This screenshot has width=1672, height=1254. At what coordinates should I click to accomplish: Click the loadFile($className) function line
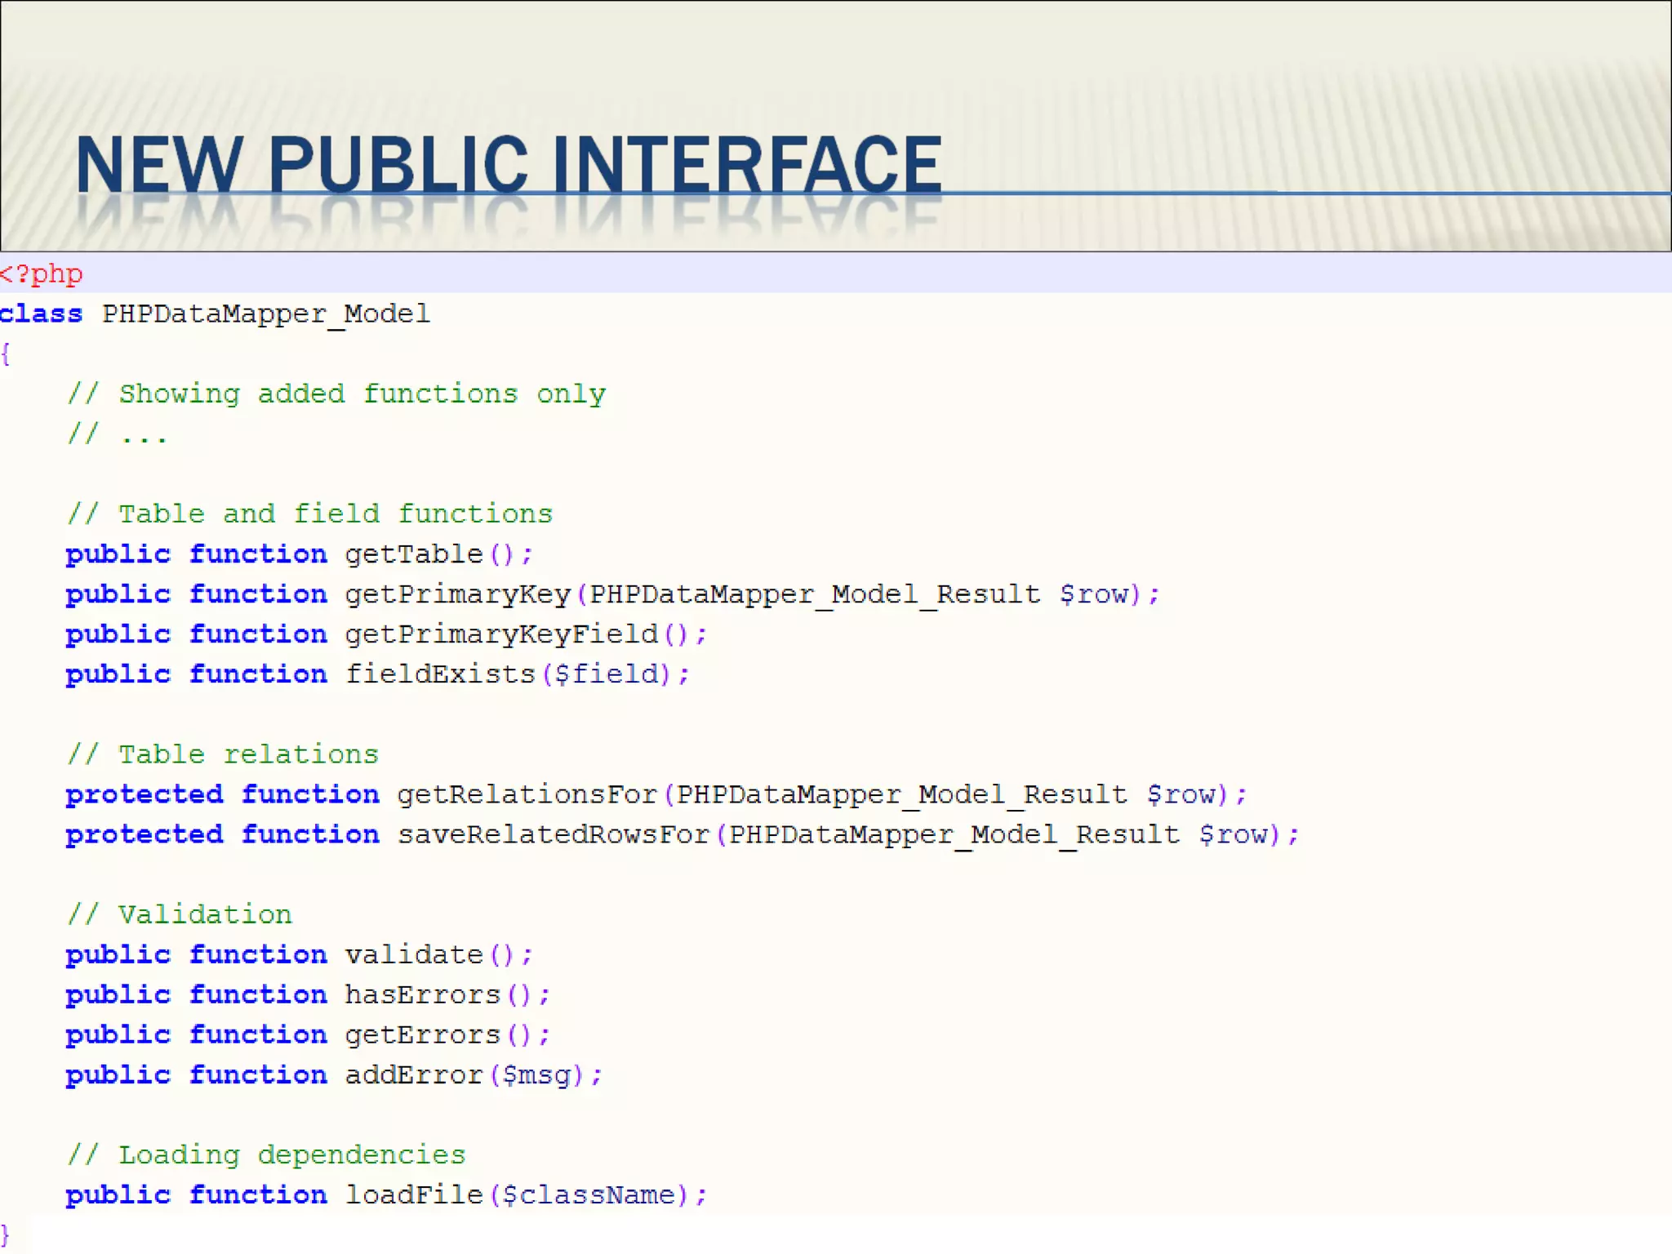click(386, 1195)
